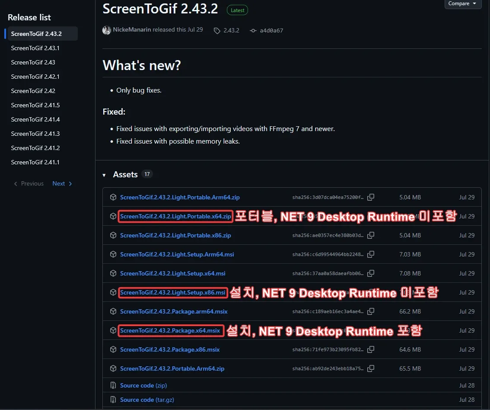This screenshot has width=490, height=410.
Task: Download ScreenToGif.2.43.2.Package.x64.msix
Action: tap(170, 330)
